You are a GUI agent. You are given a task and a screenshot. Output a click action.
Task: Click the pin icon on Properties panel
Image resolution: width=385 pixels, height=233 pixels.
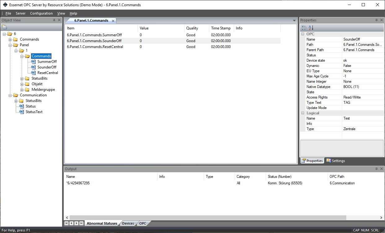point(376,20)
